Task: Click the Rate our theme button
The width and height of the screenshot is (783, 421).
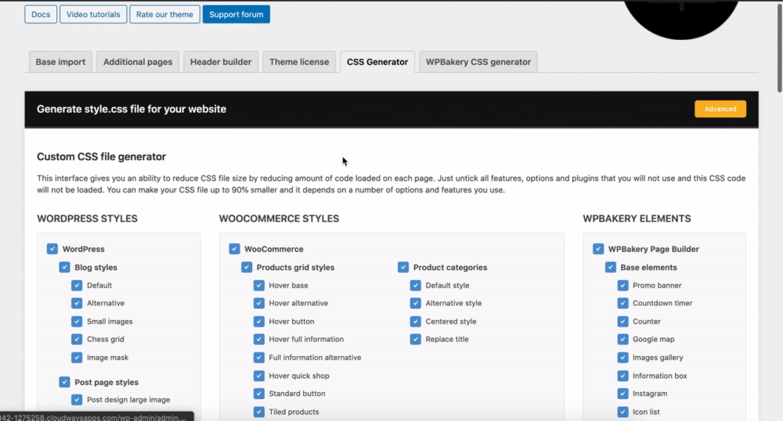Action: [164, 14]
